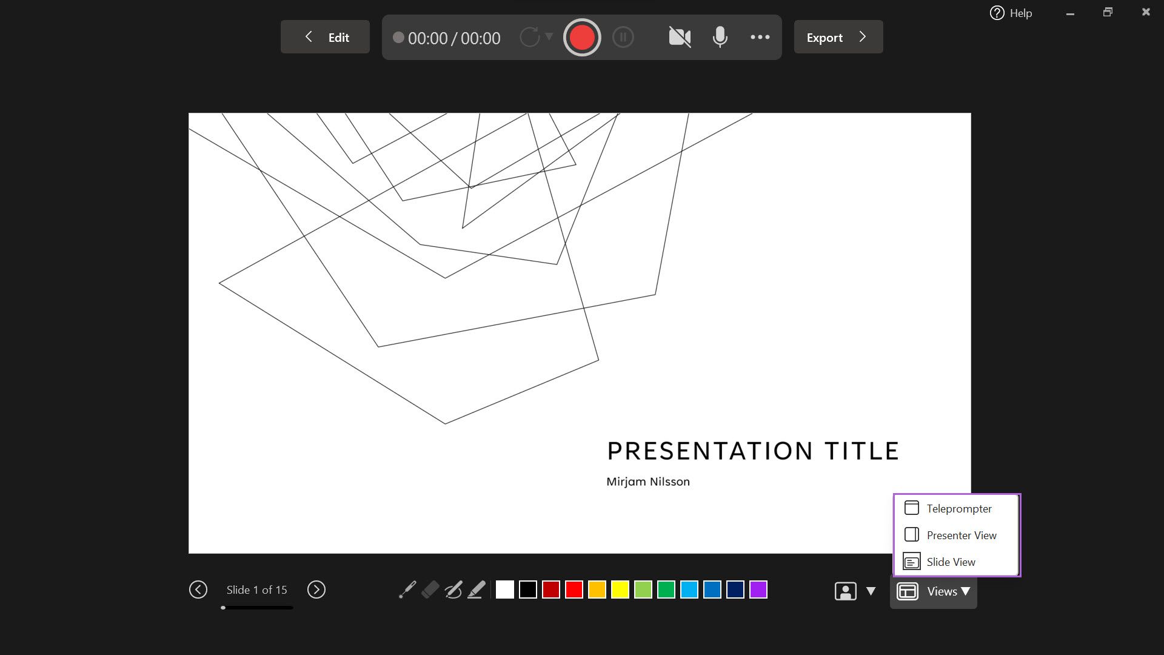Toggle the camera mode person icon
This screenshot has height=655, width=1164.
[x=845, y=591]
